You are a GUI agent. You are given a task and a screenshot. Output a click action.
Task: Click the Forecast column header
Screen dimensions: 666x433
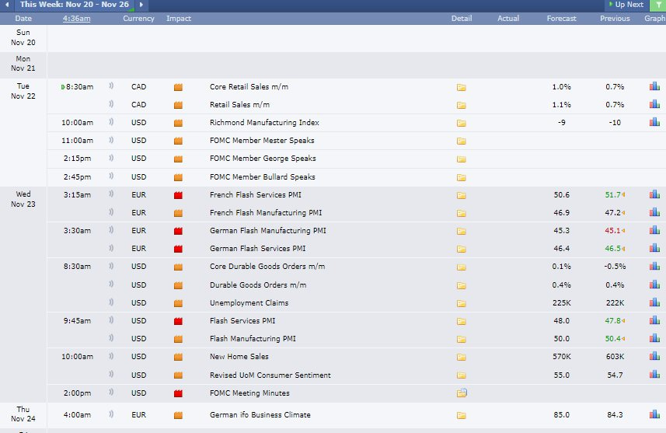561,19
